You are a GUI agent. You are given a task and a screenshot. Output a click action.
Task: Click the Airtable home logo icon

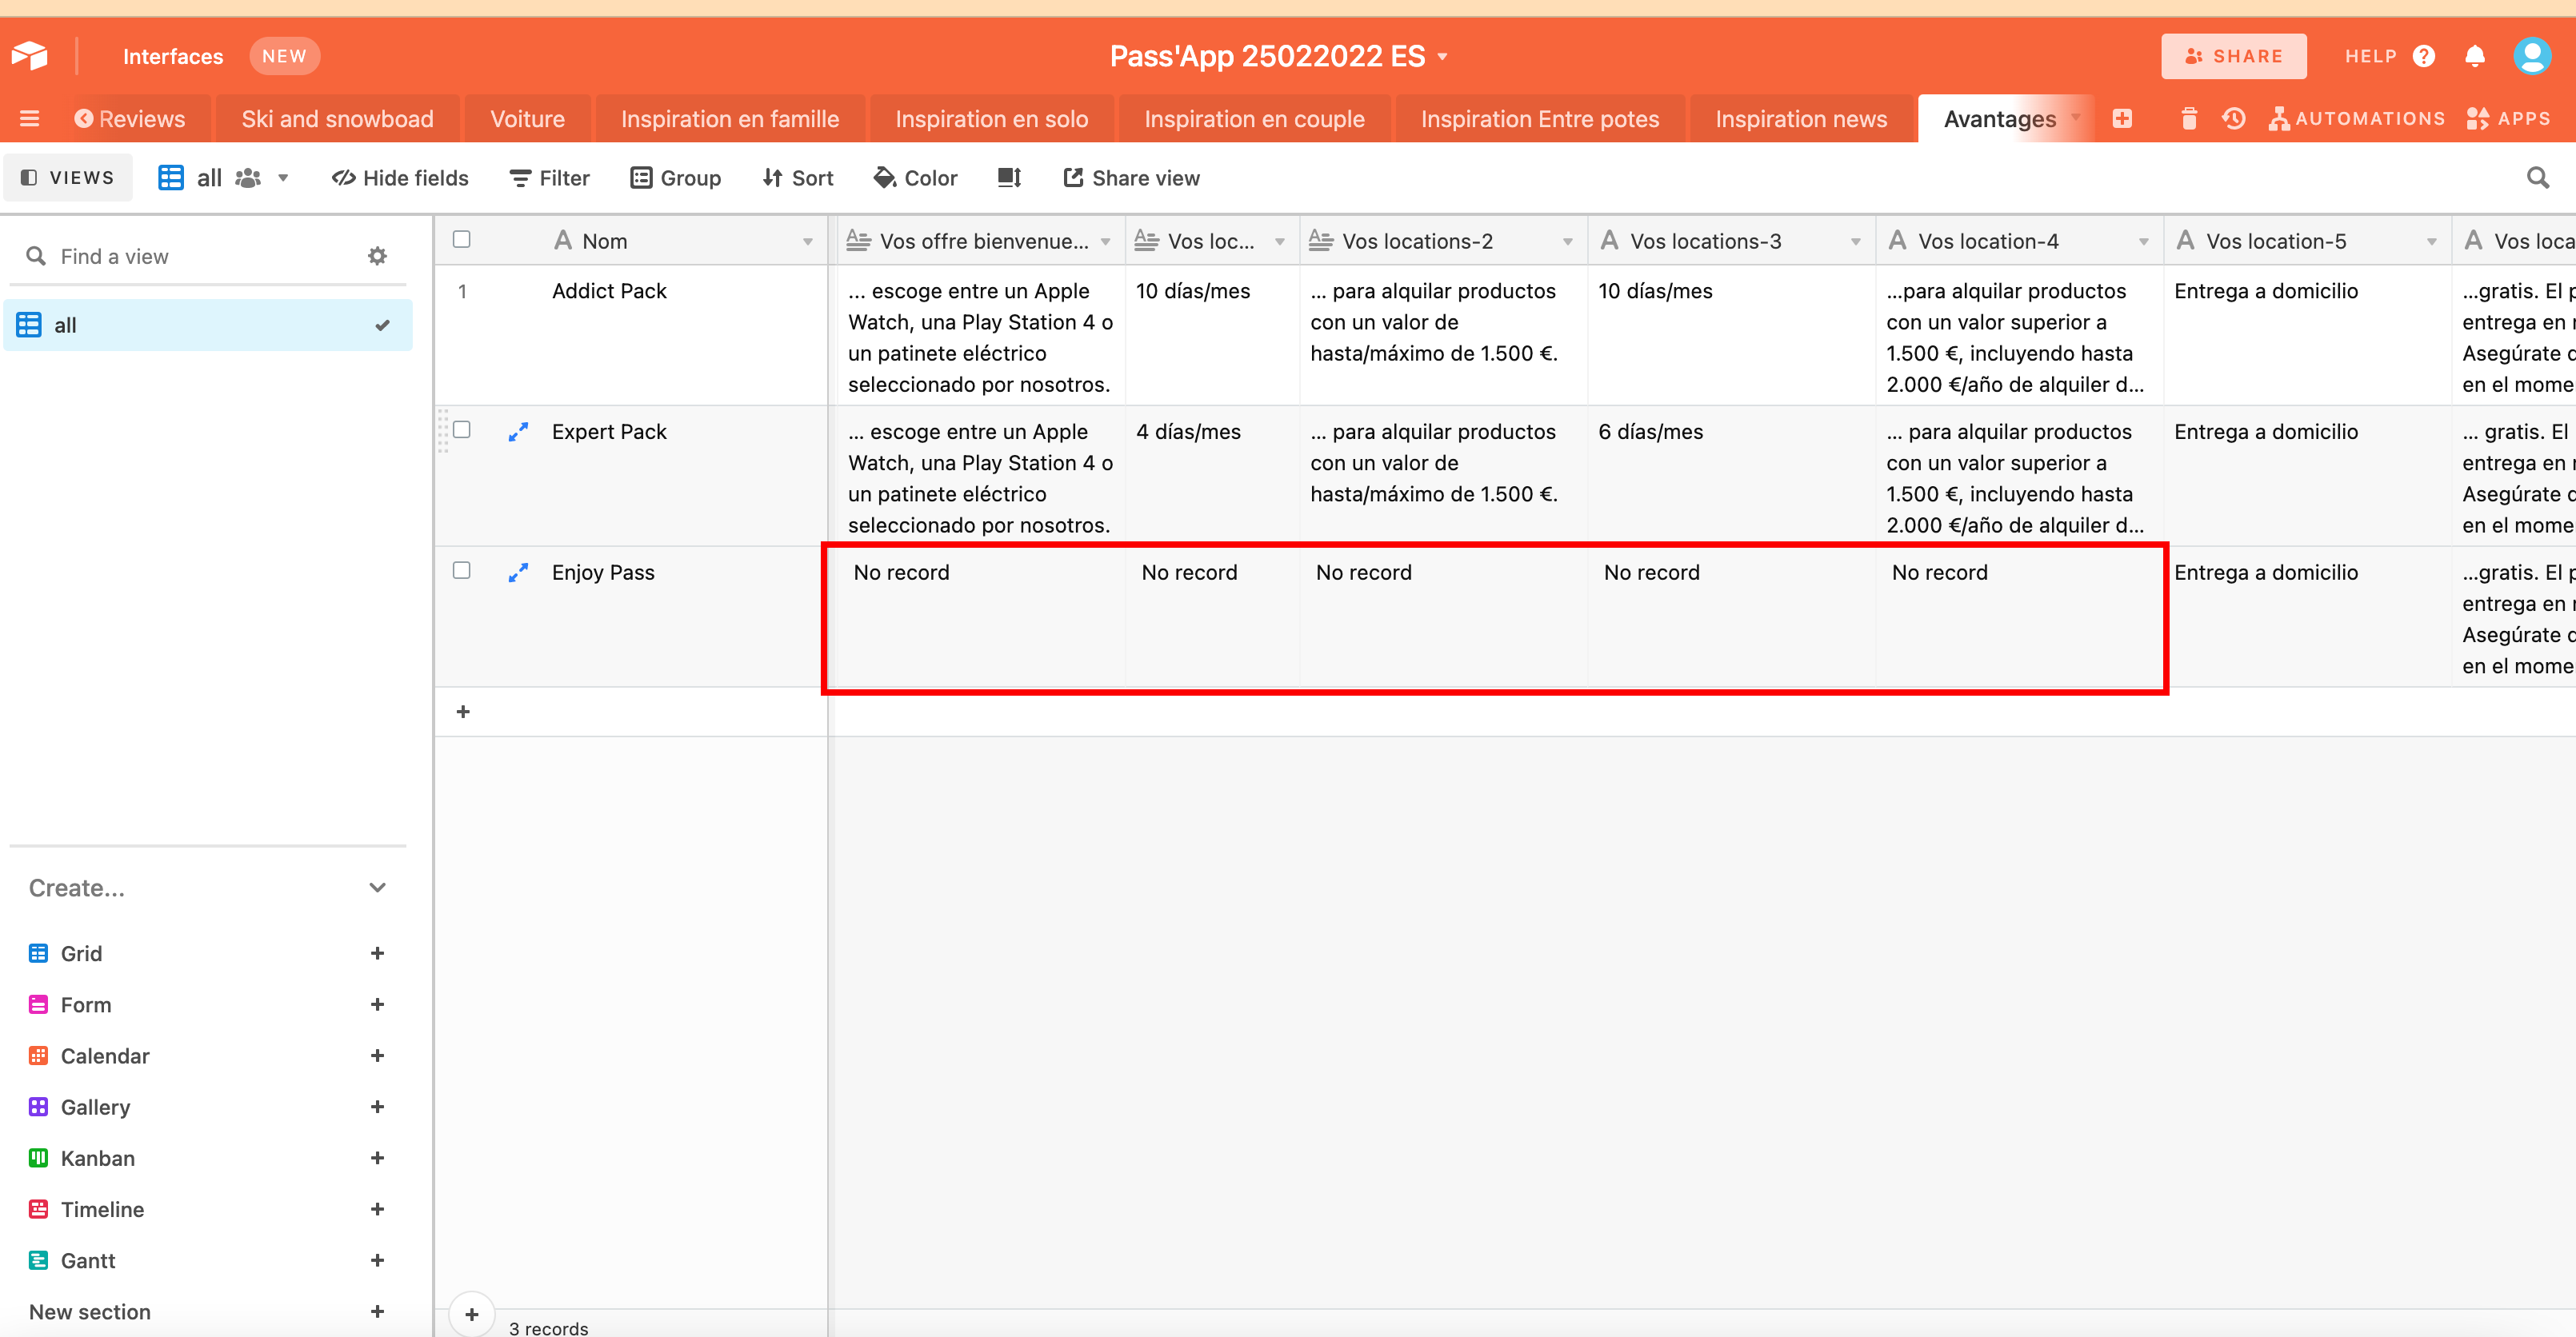coord(30,56)
